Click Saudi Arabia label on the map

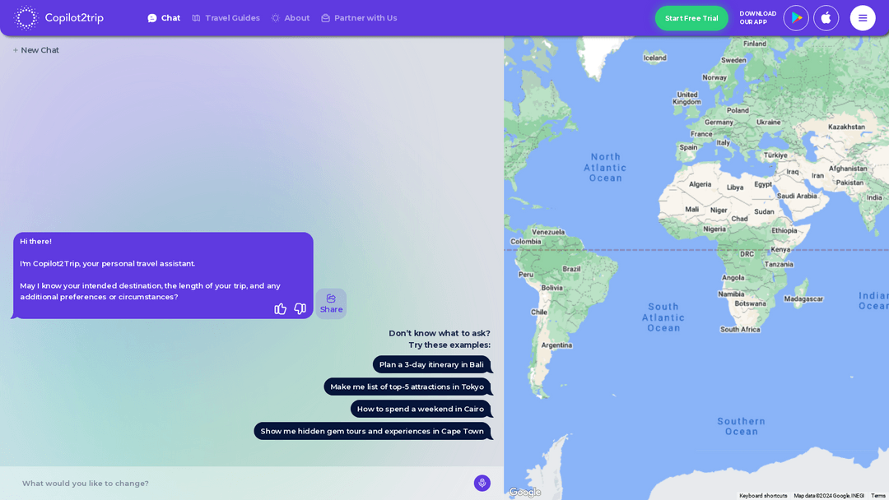point(797,196)
